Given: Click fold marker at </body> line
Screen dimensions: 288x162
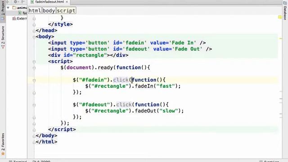Looking at the screenshot, I should [34, 136].
